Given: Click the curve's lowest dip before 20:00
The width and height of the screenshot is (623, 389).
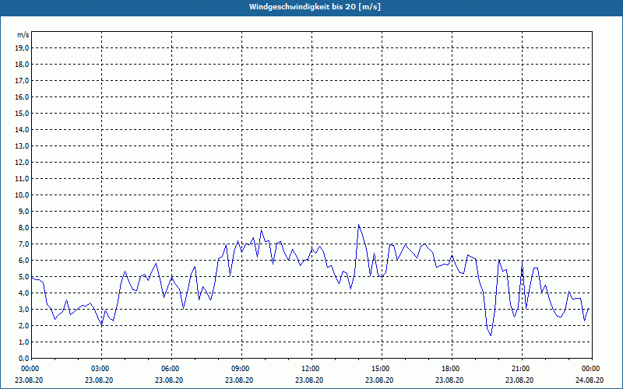Looking at the screenshot, I should pos(491,335).
